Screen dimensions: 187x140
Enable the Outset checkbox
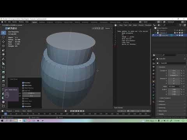click(23, 98)
